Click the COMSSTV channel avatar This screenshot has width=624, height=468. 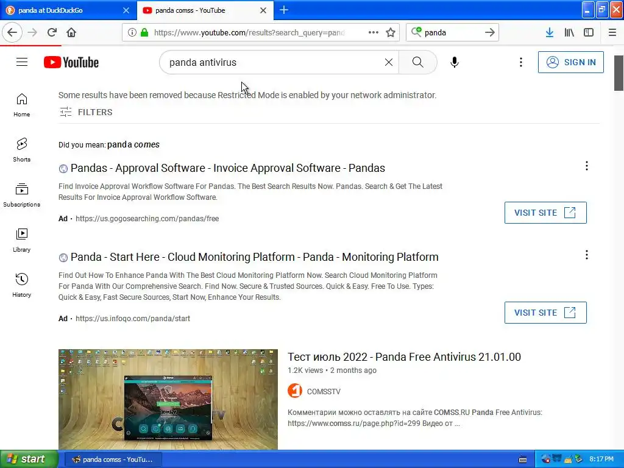click(295, 391)
